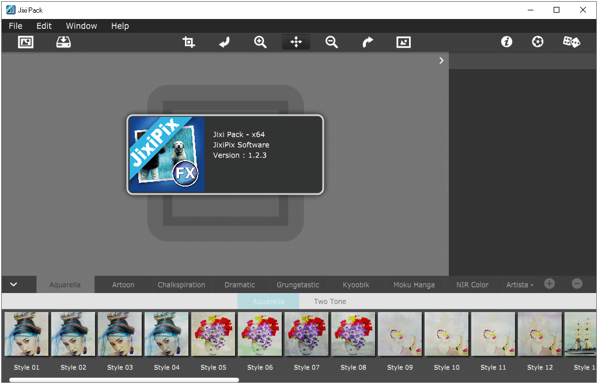Apply the Style 09 orchid preset

click(x=400, y=334)
